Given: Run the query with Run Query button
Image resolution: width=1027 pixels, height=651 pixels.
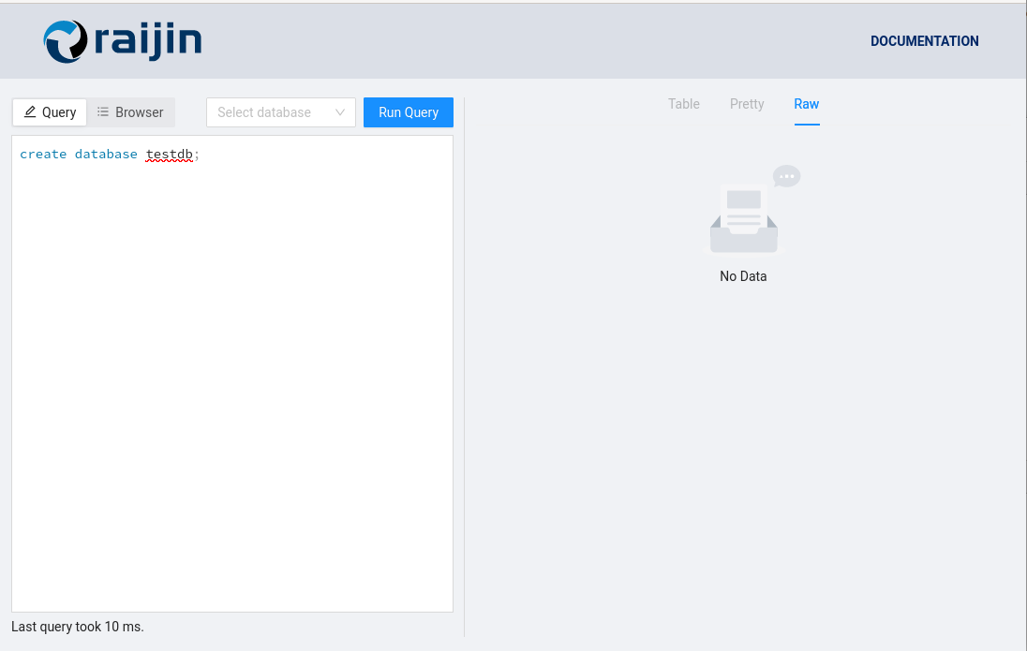Looking at the screenshot, I should [x=408, y=112].
